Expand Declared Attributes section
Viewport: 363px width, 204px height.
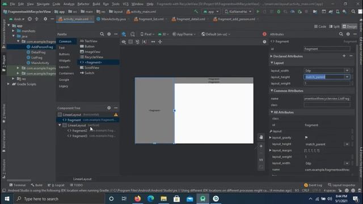tap(271, 56)
